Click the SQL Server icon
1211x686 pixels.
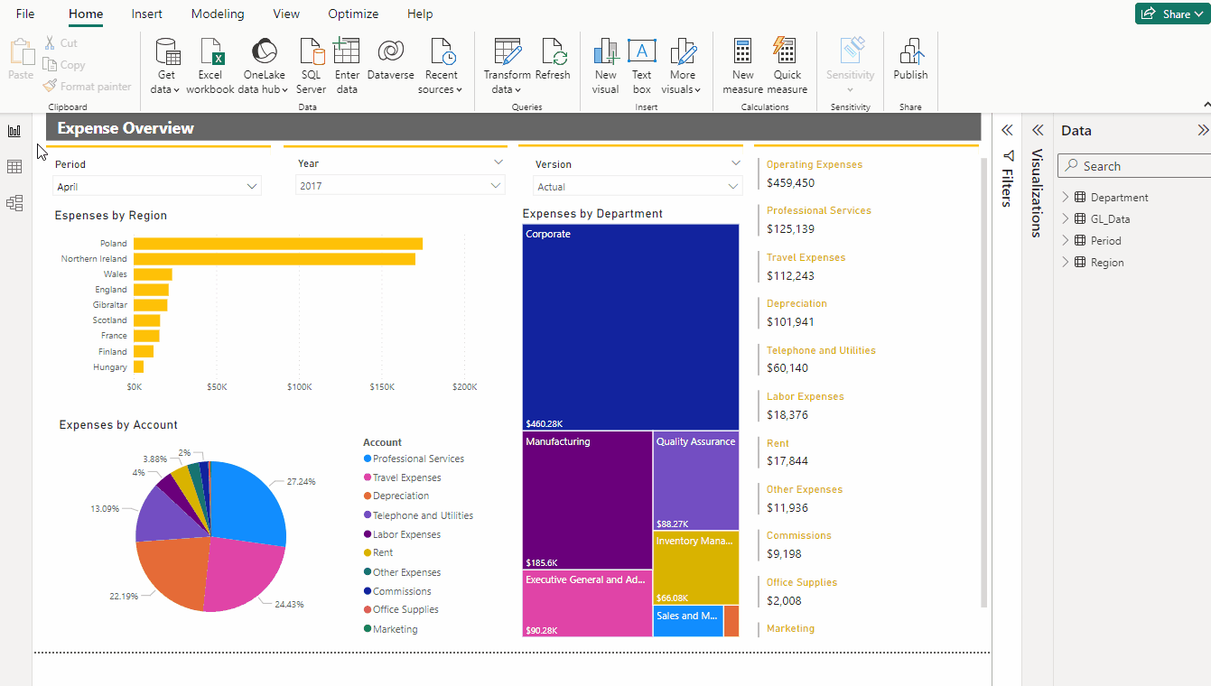pos(311,51)
